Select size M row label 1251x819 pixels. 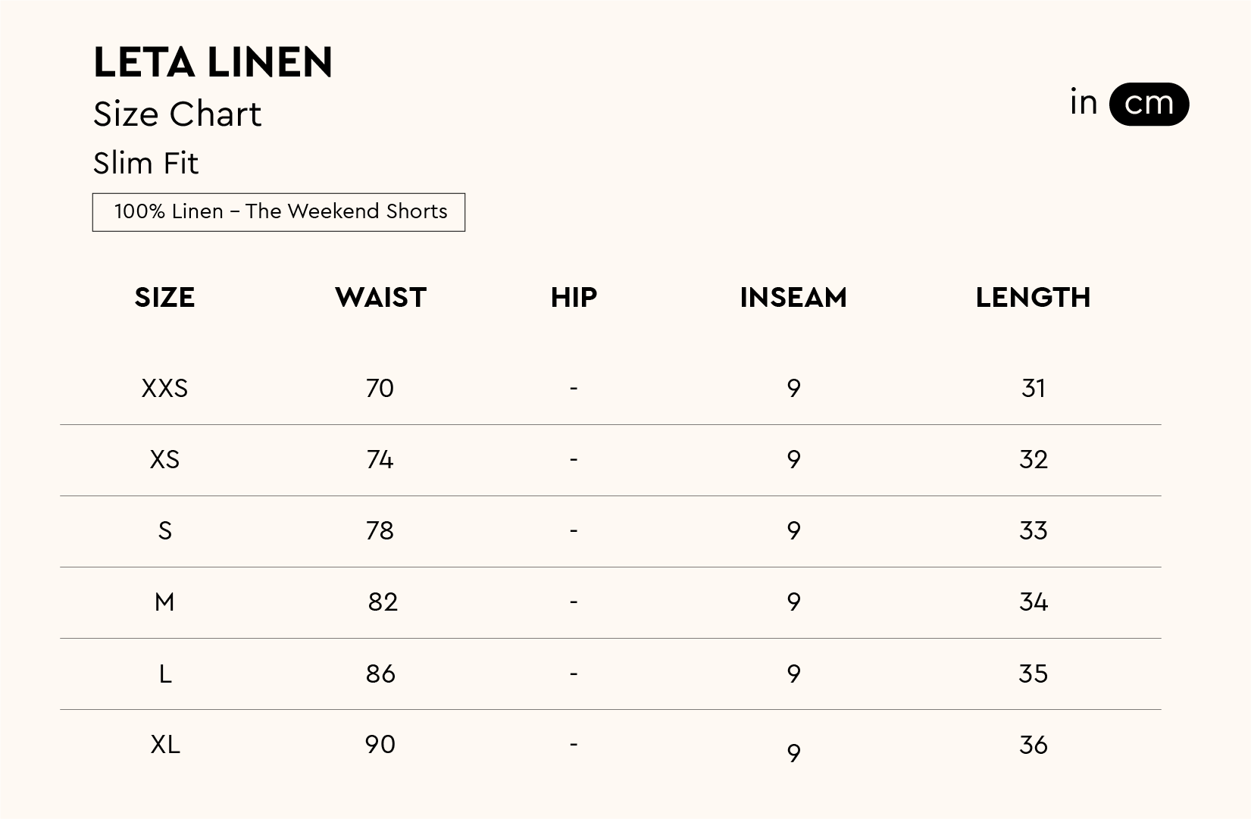[x=164, y=602]
